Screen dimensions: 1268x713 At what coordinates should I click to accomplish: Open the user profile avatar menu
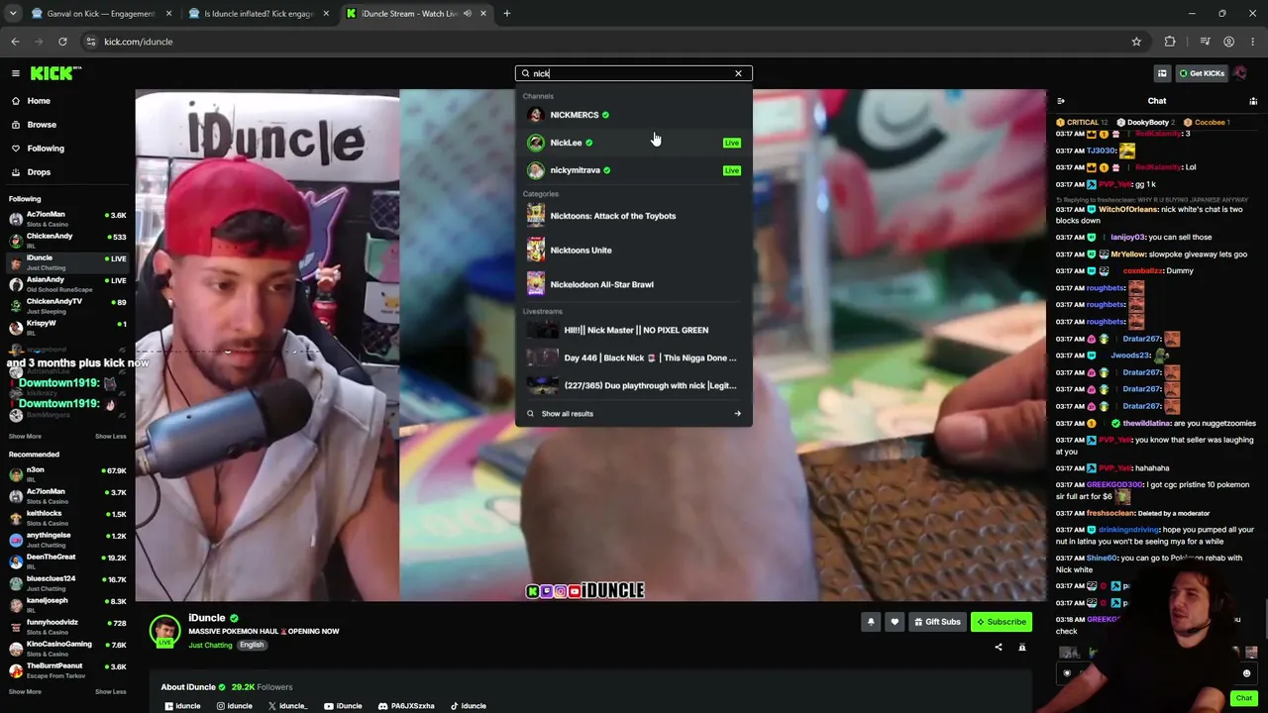(1240, 73)
